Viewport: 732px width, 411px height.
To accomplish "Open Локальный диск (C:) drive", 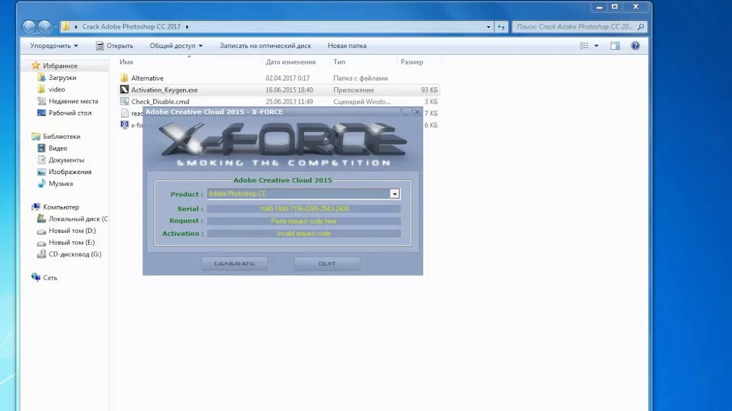I will 78,219.
